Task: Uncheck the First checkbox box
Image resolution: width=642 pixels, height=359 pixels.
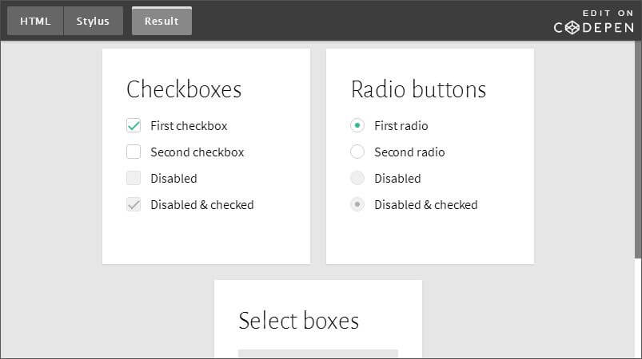Action: pyautogui.click(x=134, y=125)
